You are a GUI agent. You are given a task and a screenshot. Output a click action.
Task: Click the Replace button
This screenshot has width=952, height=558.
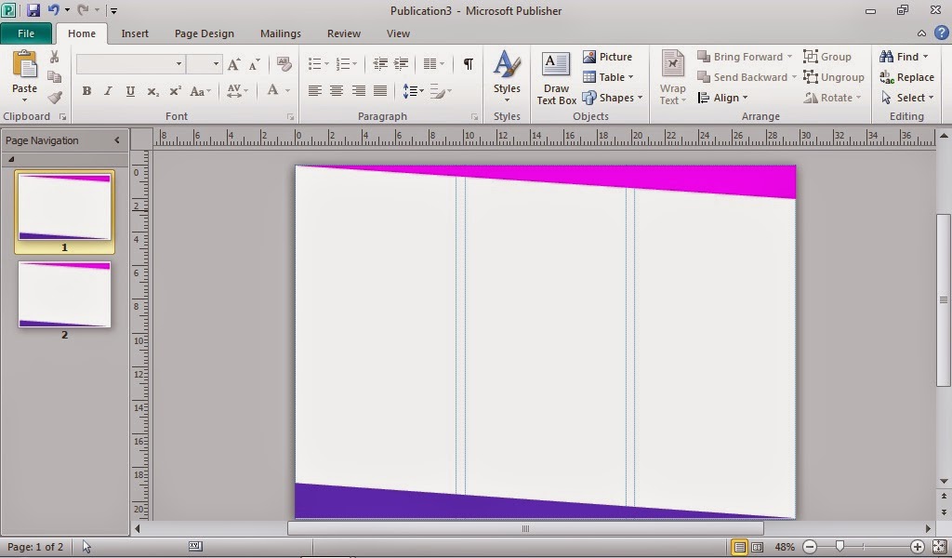[906, 77]
